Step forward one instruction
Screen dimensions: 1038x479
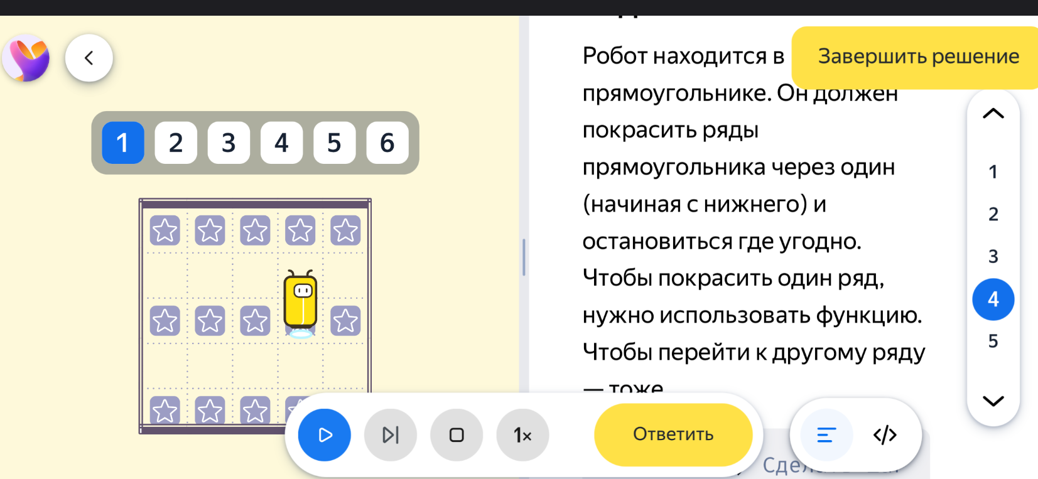click(391, 434)
